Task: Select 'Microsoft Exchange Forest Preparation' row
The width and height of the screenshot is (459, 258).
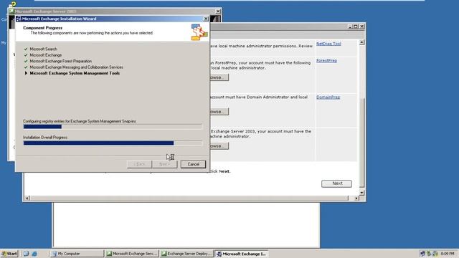Action: (60, 61)
